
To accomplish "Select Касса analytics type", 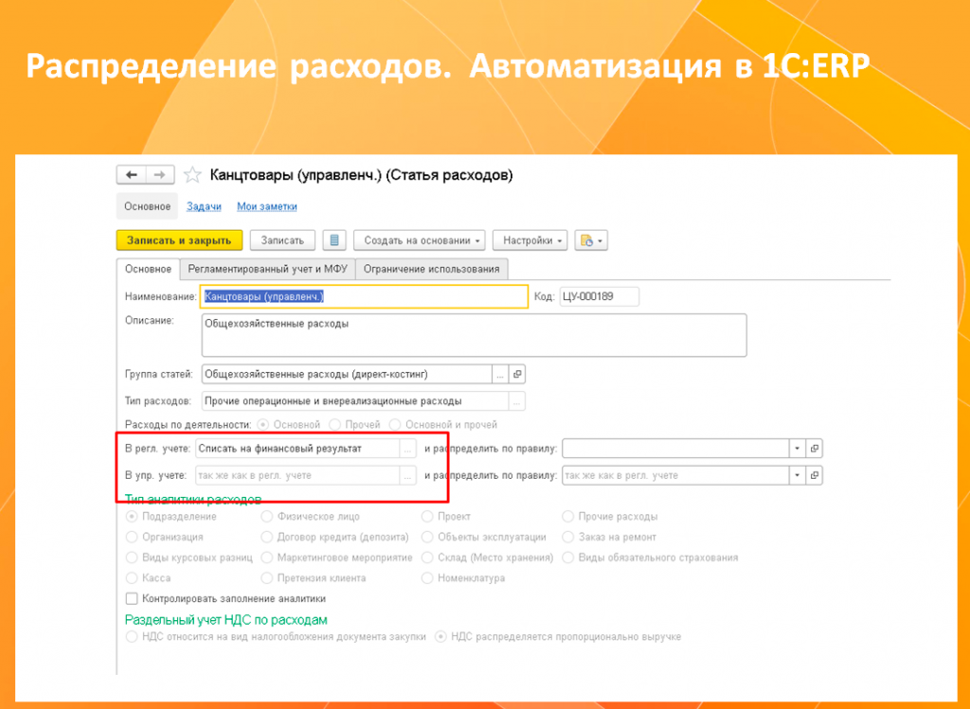I will tap(131, 578).
